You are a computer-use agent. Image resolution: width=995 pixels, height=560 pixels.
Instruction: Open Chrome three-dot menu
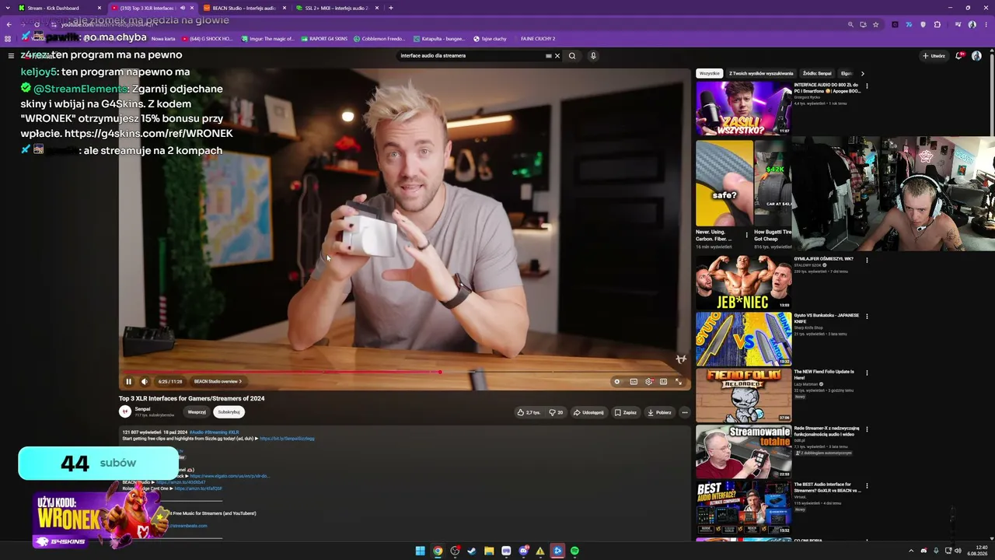click(986, 24)
